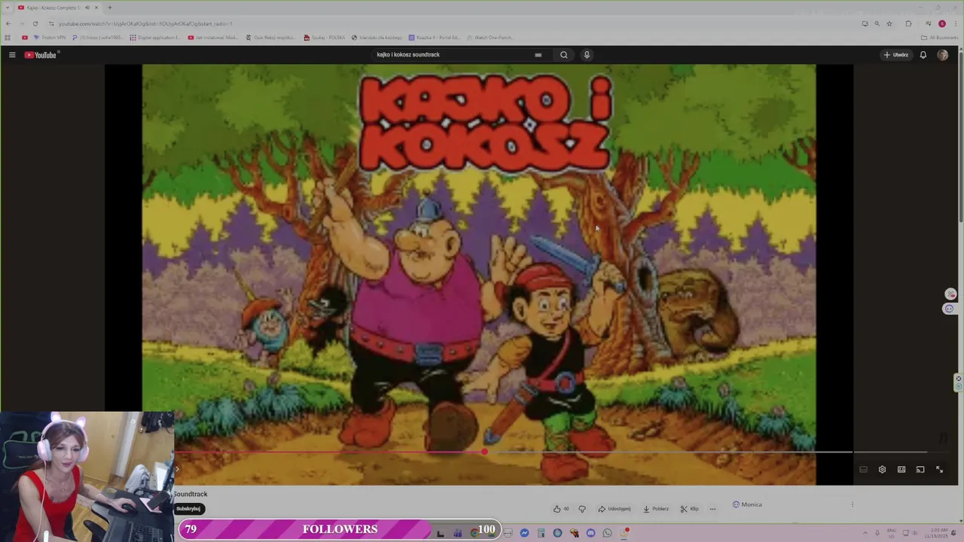Open Discord from the taskbar
The image size is (964, 542).
(x=590, y=533)
